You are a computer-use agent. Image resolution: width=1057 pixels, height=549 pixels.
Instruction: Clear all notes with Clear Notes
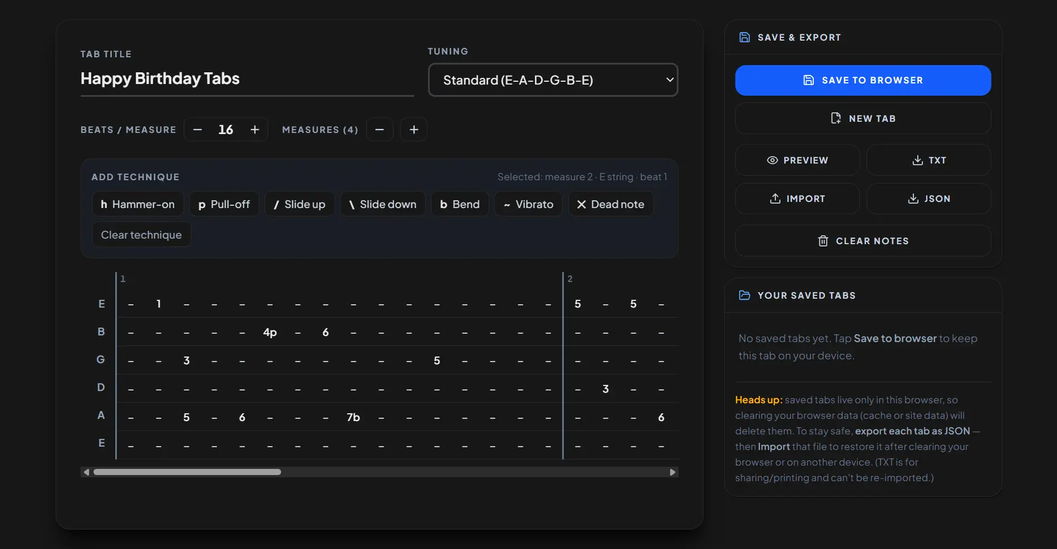(x=863, y=241)
